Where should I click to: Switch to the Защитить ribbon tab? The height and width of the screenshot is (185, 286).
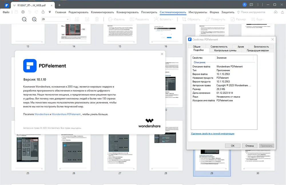tap(228, 12)
